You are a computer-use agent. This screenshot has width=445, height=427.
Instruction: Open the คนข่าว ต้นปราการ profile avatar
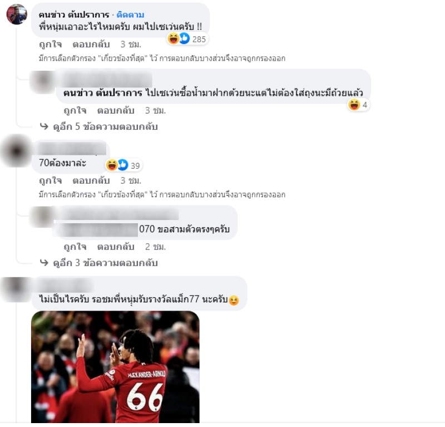click(x=17, y=14)
